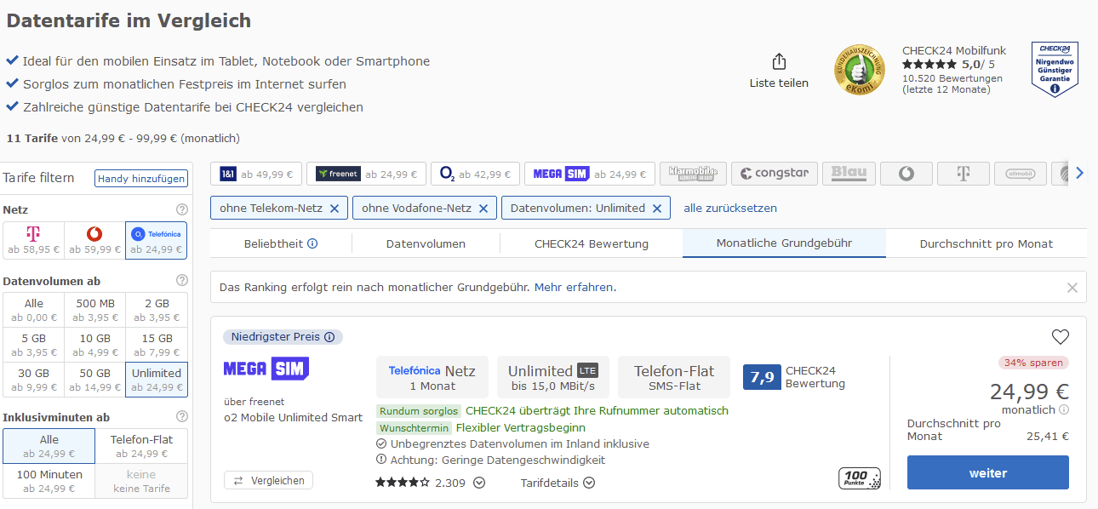Screen dimensions: 1098x509
Task: Add MEGA SIM tariff to favorites heart
Action: (x=1060, y=336)
